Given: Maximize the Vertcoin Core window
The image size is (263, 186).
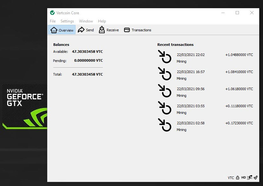Looking at the screenshot, I should click(237, 13).
